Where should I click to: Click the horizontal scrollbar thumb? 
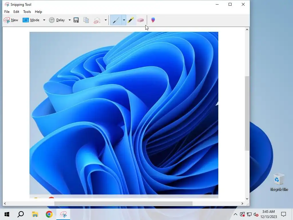(123, 204)
